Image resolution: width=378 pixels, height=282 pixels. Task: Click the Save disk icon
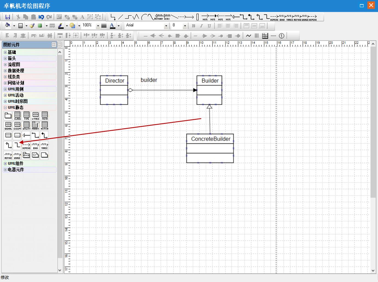pos(8,17)
